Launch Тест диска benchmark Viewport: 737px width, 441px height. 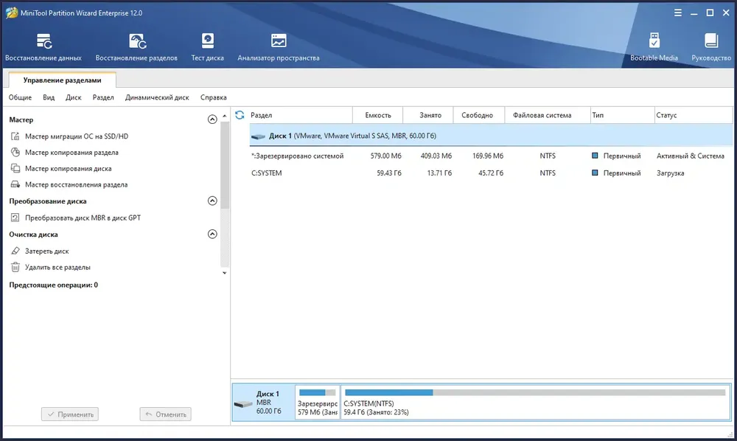point(207,47)
